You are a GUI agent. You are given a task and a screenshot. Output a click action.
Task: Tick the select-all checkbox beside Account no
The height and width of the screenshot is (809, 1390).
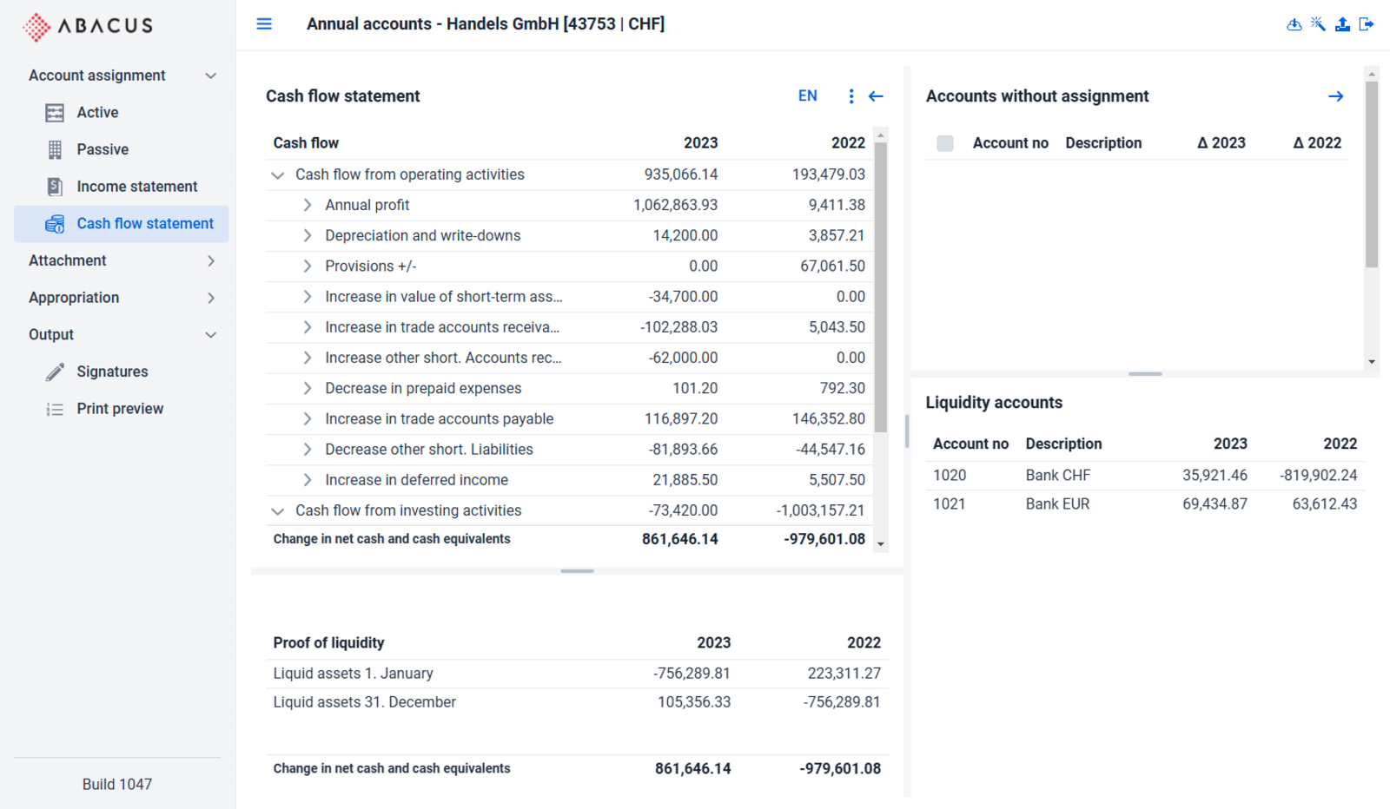click(945, 143)
